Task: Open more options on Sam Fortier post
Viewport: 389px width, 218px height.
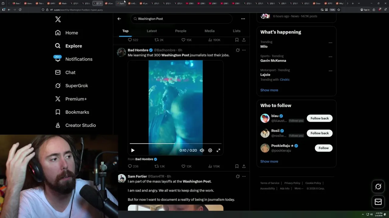Action: click(x=244, y=177)
